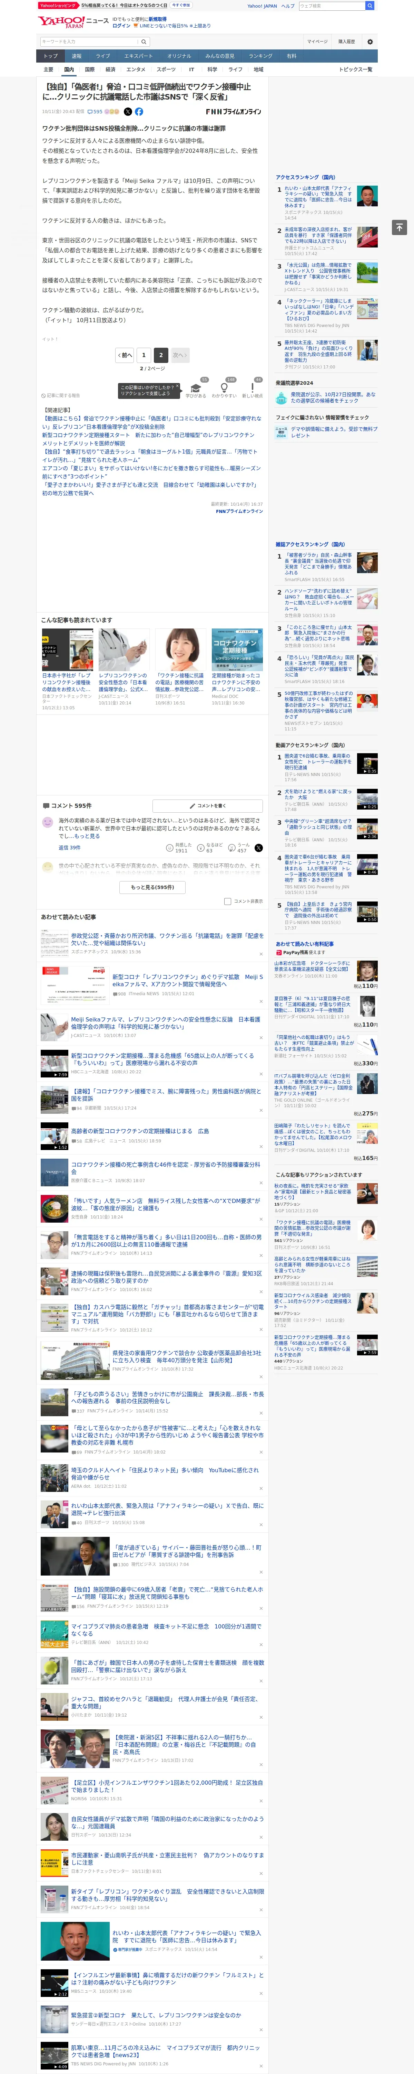Open the エキスパート tab
Viewport: 414px width, 2074px height.
(138, 56)
